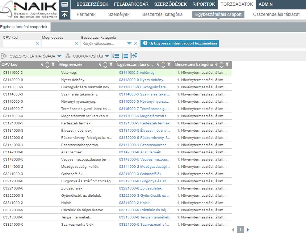The width and height of the screenshot is (306, 234).
Task: Select the Egybeszámítási csoportok tab
Action: pyautogui.click(x=25, y=27)
